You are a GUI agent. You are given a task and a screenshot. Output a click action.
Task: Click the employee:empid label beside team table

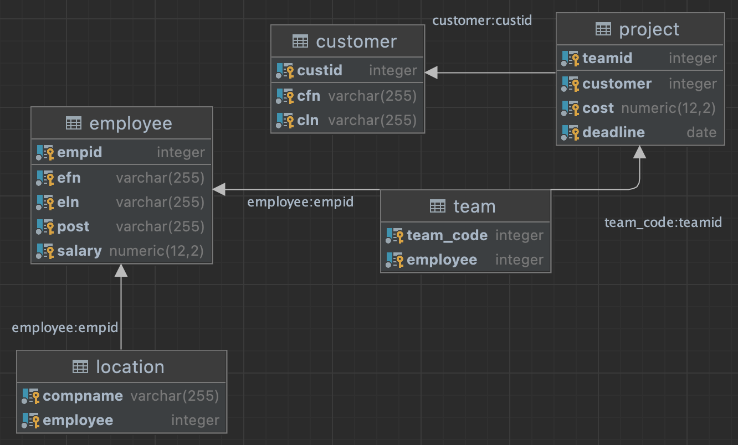[x=300, y=202]
